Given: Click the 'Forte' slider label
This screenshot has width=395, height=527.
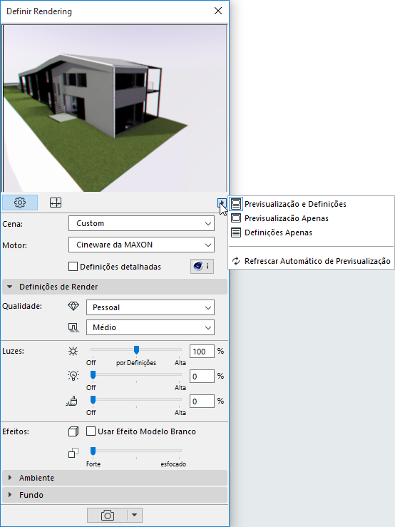Looking at the screenshot, I should pos(93,464).
